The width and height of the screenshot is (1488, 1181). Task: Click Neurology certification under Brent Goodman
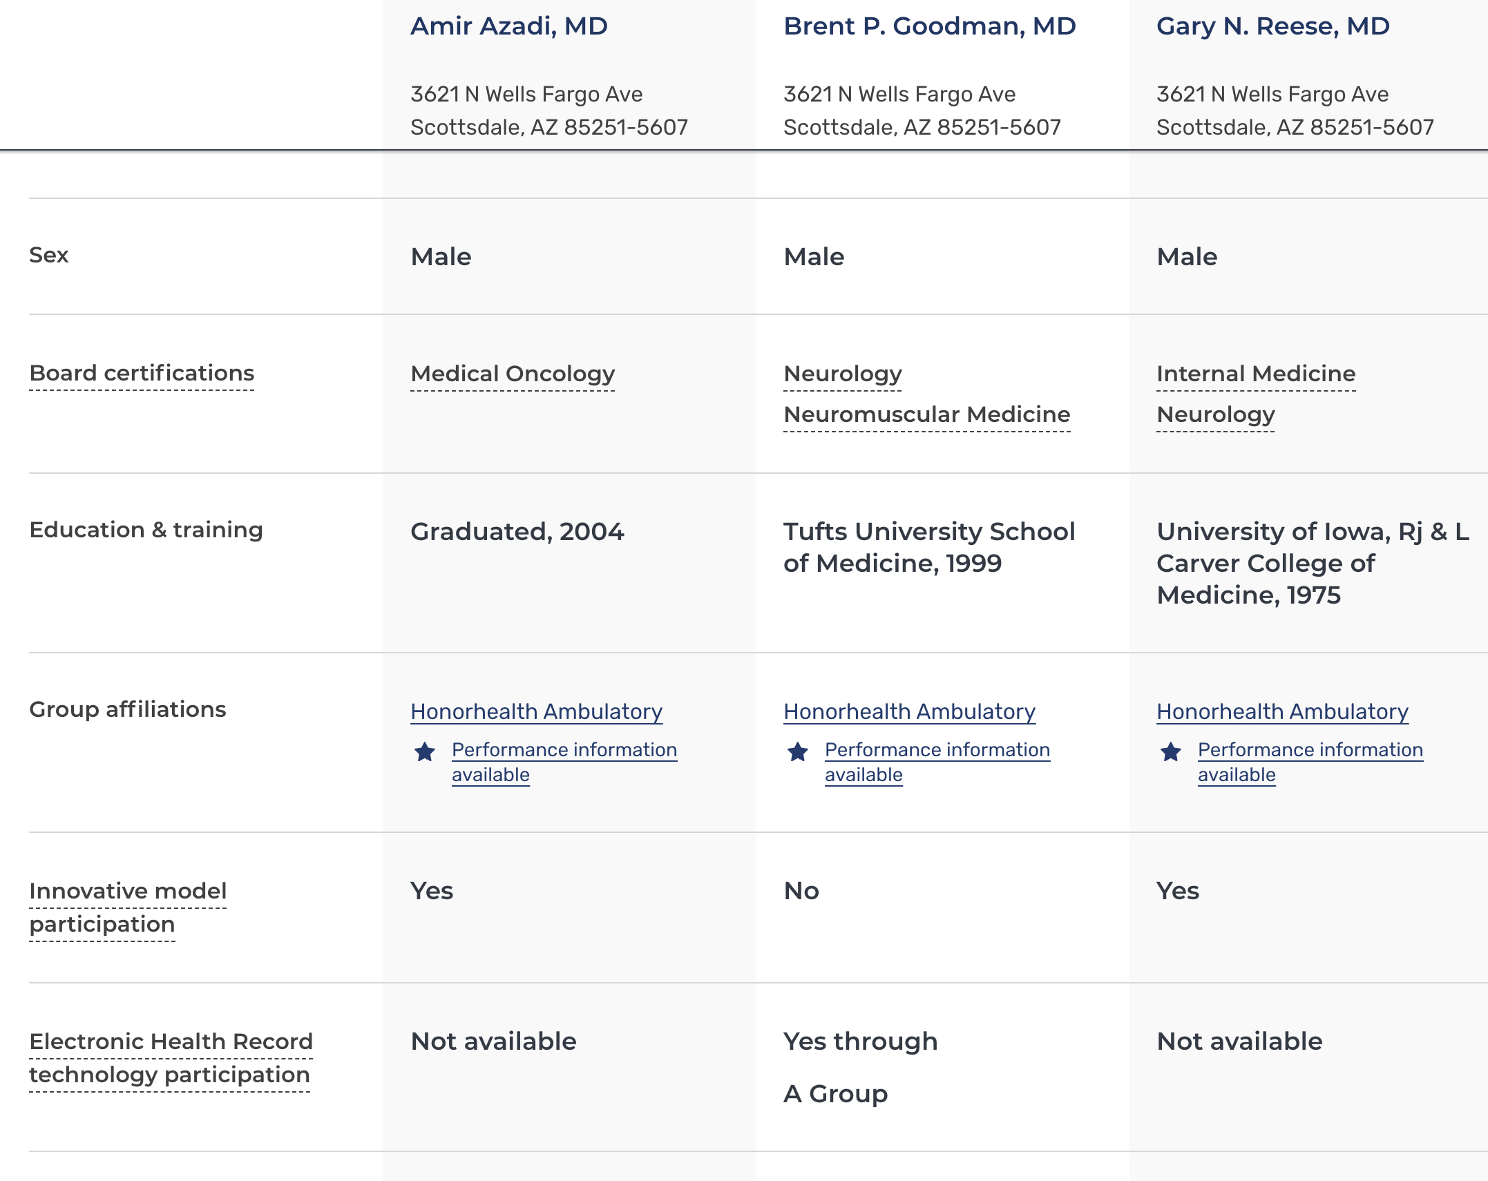[843, 374]
